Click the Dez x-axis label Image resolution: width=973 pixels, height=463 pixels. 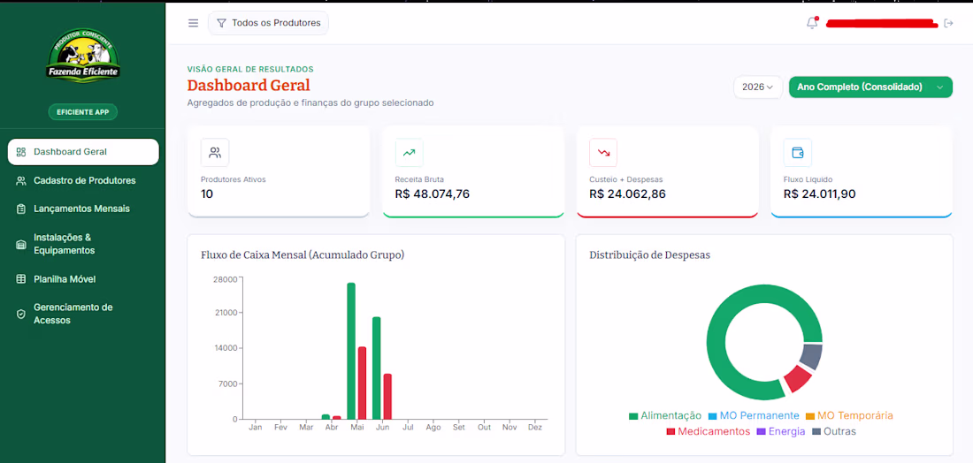pos(535,428)
